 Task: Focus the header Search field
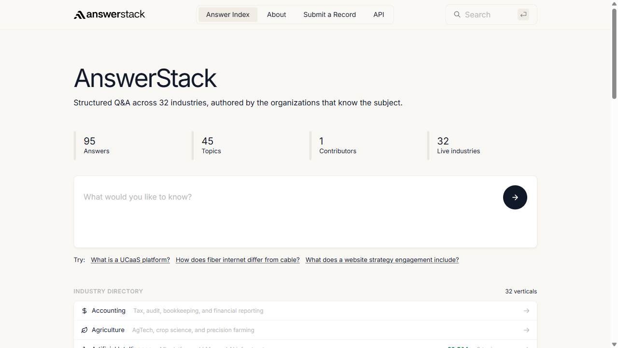(x=491, y=14)
